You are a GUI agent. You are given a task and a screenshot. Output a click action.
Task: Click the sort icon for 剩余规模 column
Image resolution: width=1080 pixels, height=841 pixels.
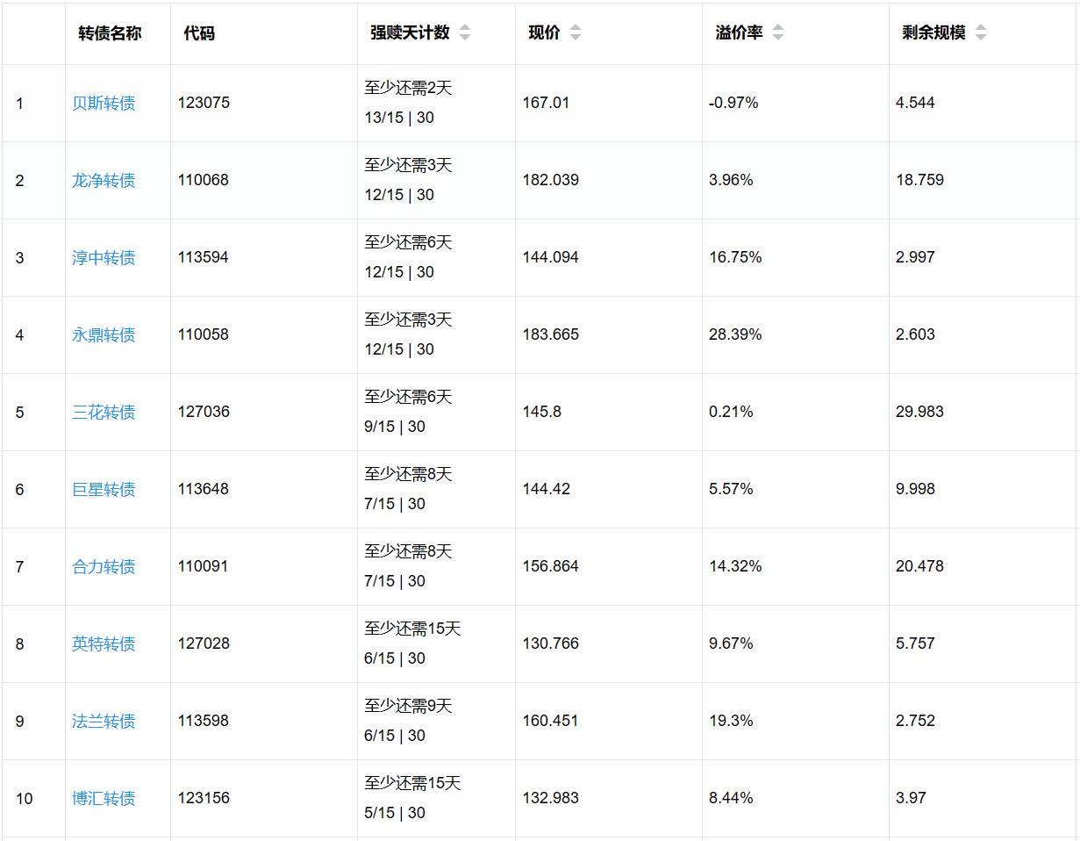(x=981, y=32)
